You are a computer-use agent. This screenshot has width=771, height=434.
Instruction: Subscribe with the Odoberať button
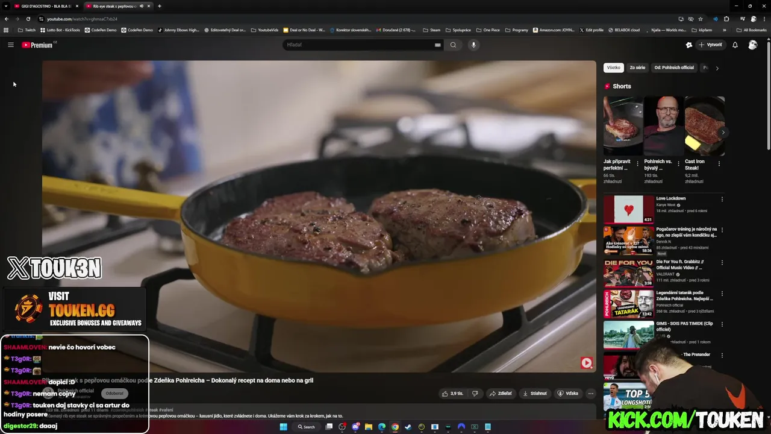point(114,393)
